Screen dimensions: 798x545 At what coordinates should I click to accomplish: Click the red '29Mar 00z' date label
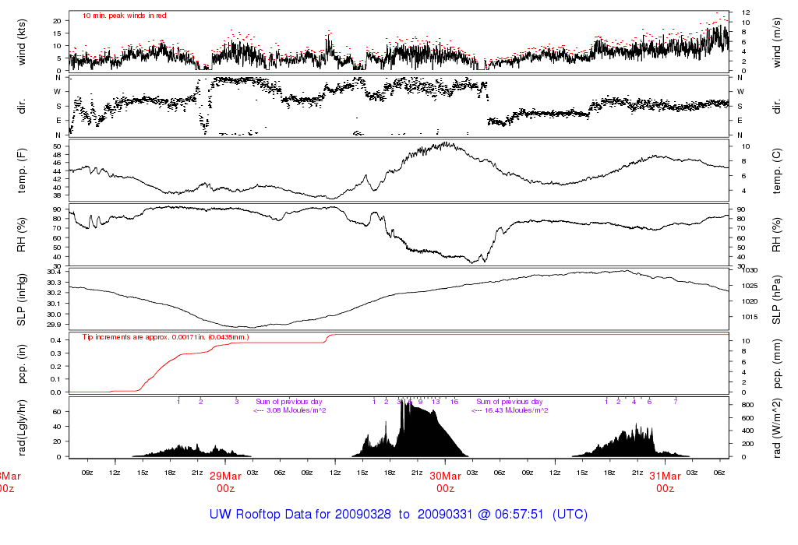[225, 482]
